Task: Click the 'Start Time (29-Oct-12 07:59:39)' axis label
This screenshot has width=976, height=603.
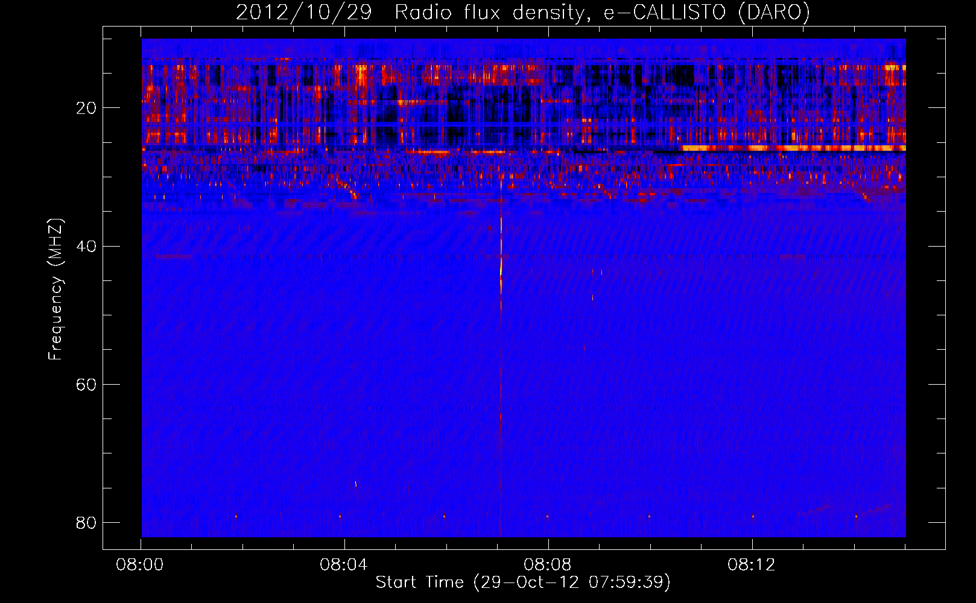Action: (523, 582)
